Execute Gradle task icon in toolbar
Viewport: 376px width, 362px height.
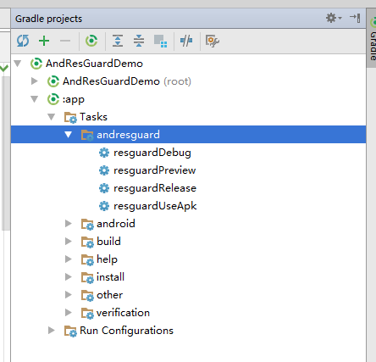[91, 41]
